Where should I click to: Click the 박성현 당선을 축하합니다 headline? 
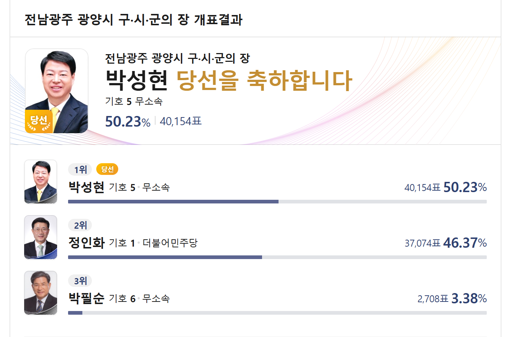coord(229,80)
